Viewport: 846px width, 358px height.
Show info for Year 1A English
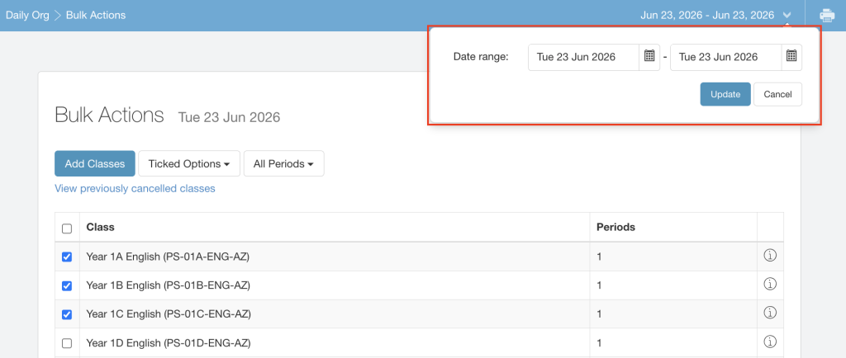[x=770, y=256]
